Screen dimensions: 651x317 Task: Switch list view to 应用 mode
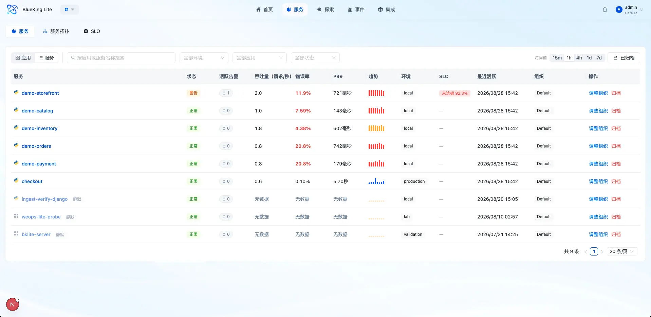point(23,58)
